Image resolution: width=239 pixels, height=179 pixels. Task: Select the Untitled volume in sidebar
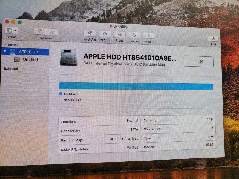click(x=30, y=59)
